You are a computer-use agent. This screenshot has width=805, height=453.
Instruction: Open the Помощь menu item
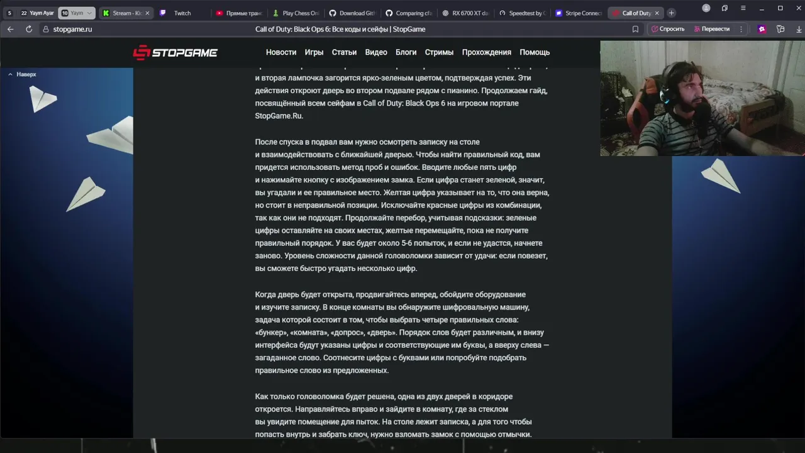coord(535,52)
